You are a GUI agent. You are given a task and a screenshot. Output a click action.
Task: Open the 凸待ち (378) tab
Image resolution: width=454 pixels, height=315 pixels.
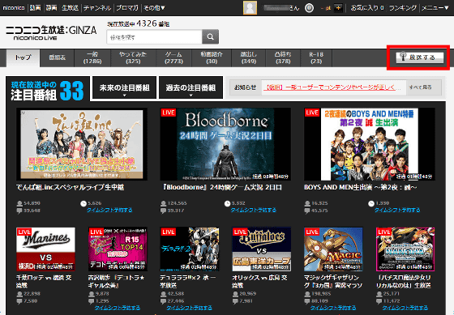(283, 57)
